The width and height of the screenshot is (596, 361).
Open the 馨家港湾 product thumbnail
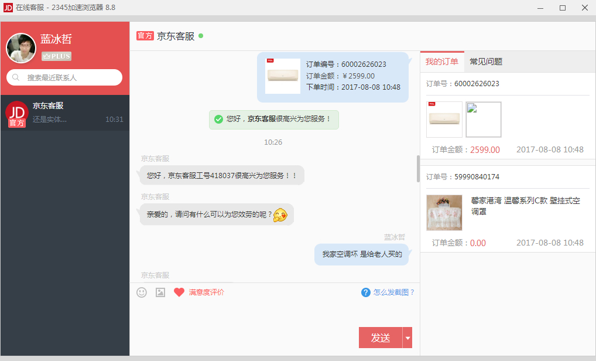444,213
